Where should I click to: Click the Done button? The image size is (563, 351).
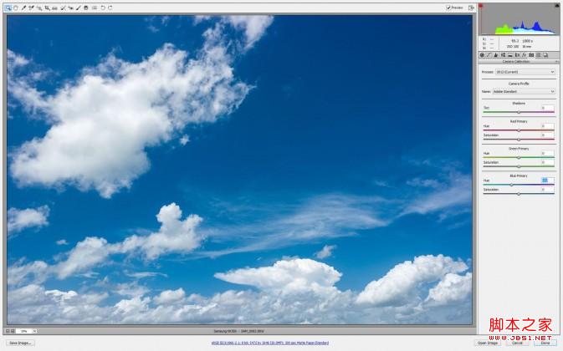(545, 343)
